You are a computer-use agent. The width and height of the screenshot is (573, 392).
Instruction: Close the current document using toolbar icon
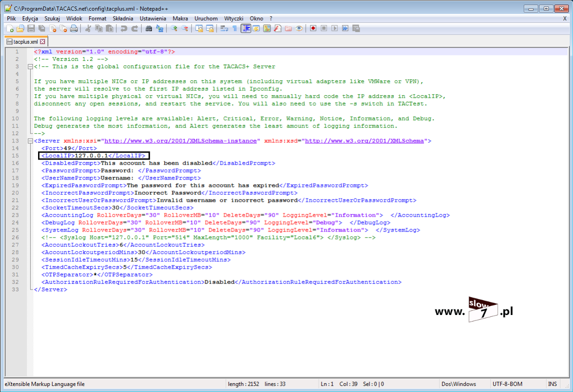point(52,28)
